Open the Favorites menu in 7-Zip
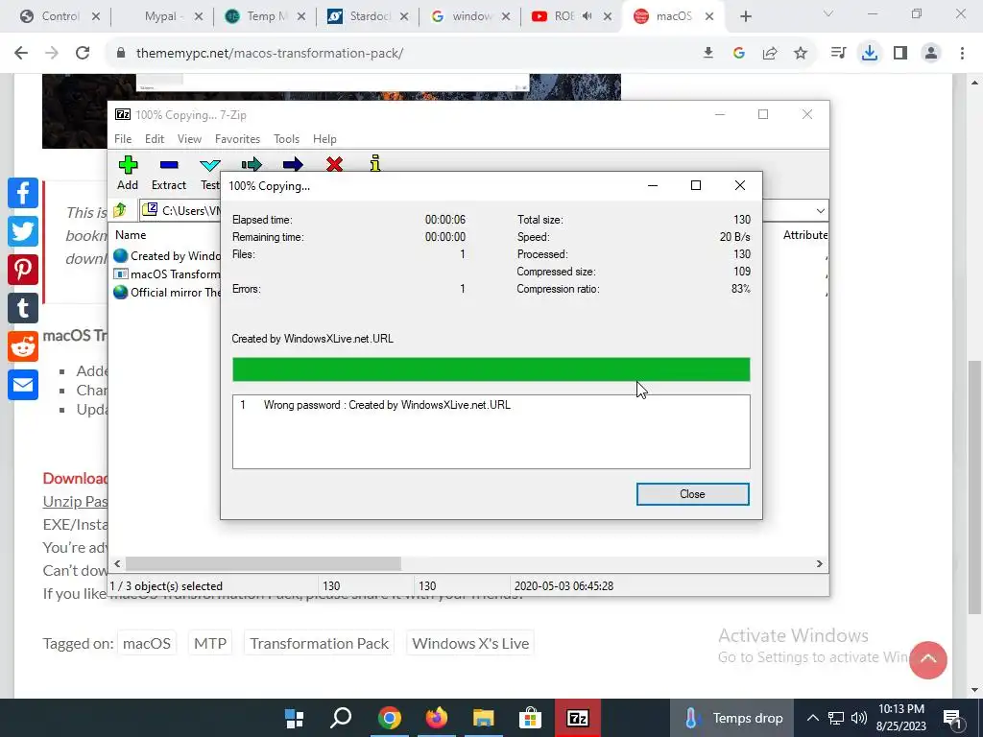The image size is (983, 737). coord(237,139)
